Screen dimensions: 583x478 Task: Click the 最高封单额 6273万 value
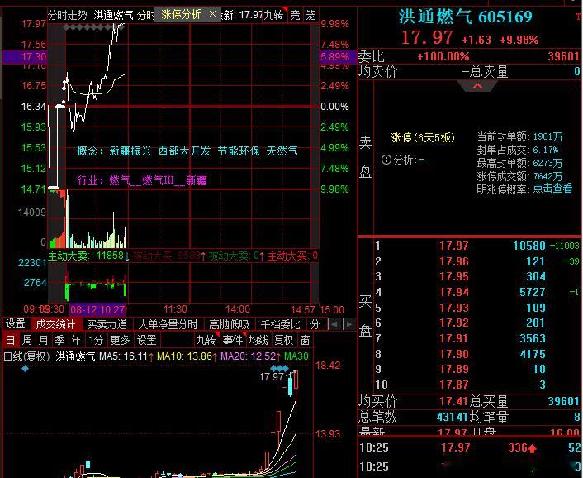coord(547,163)
